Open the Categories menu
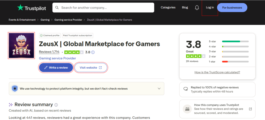The height and width of the screenshot is (120, 265). [168, 7]
